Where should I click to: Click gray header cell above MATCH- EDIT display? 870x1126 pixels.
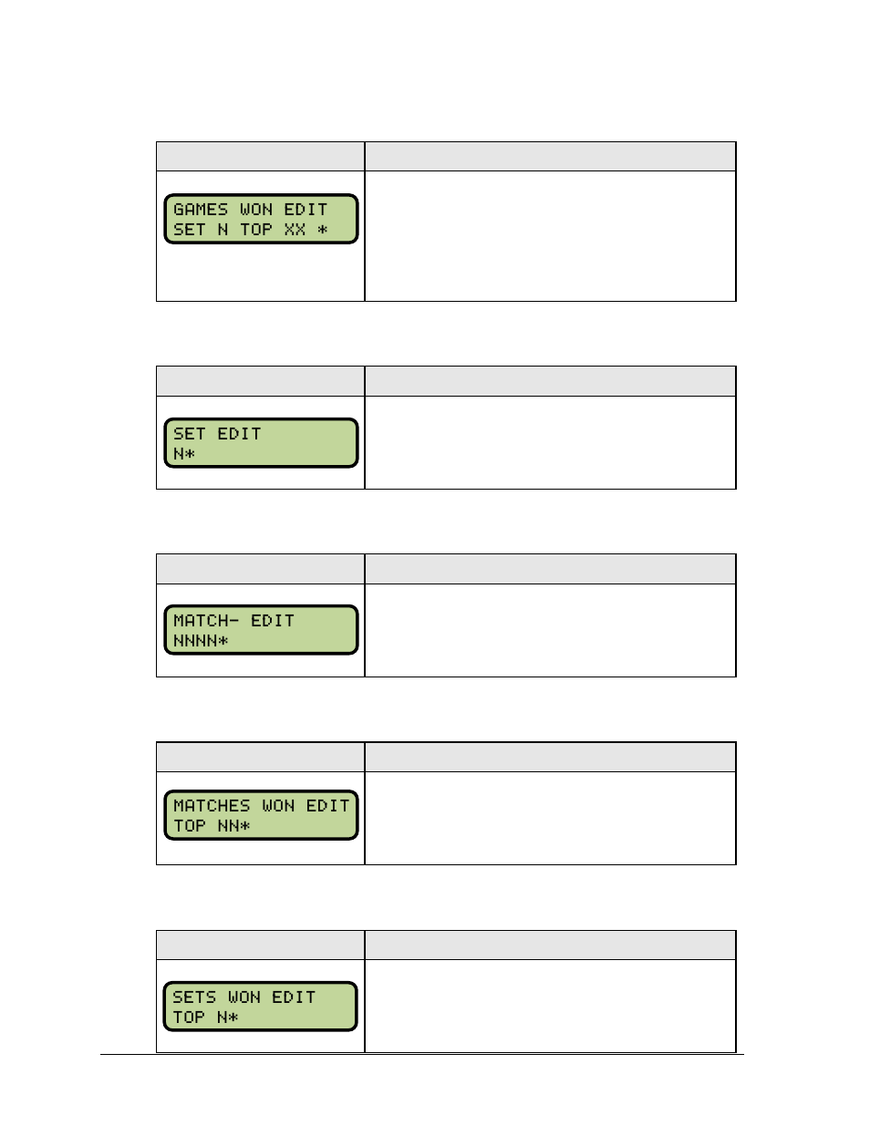261,569
